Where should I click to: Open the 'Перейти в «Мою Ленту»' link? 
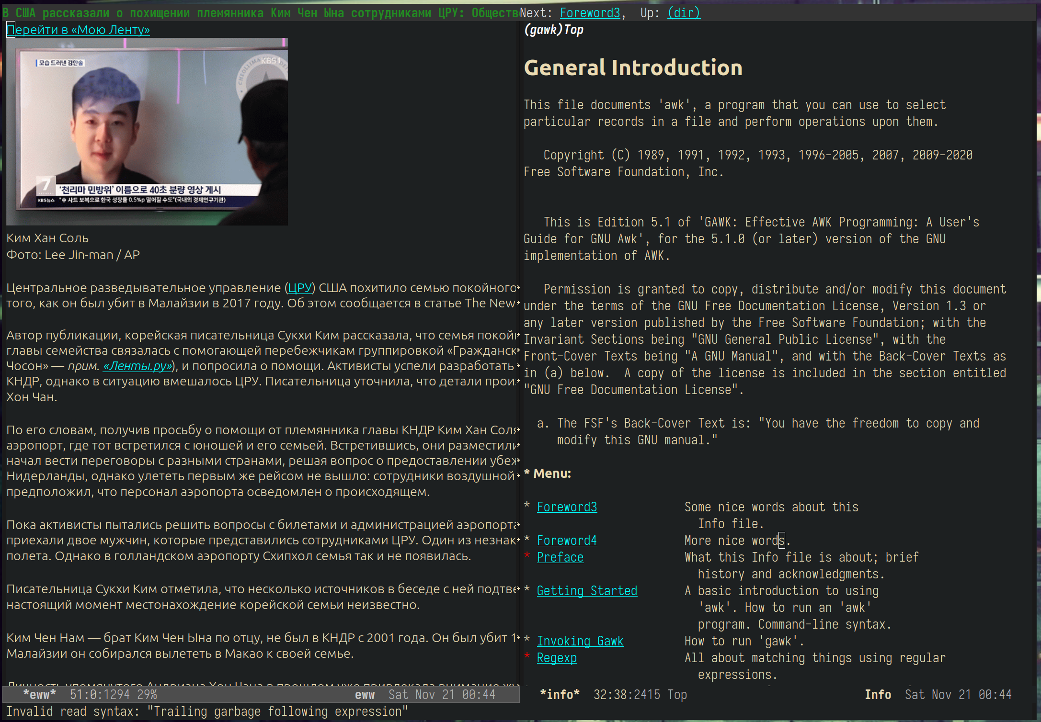pyautogui.click(x=78, y=30)
